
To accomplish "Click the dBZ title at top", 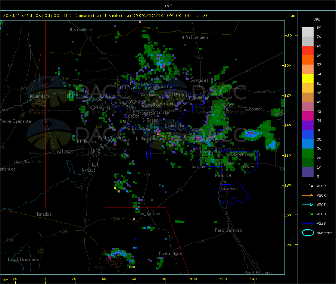I will point(168,6).
